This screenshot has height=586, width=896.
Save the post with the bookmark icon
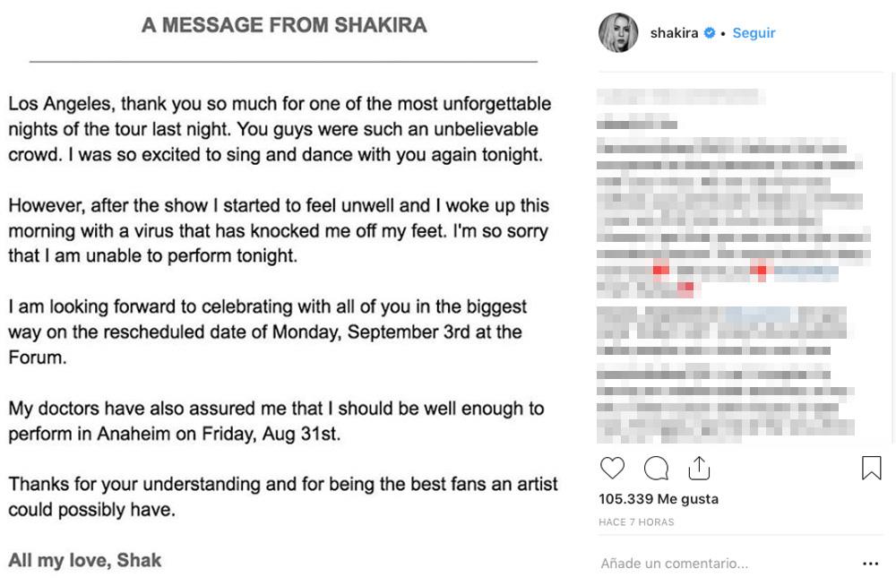(871, 468)
